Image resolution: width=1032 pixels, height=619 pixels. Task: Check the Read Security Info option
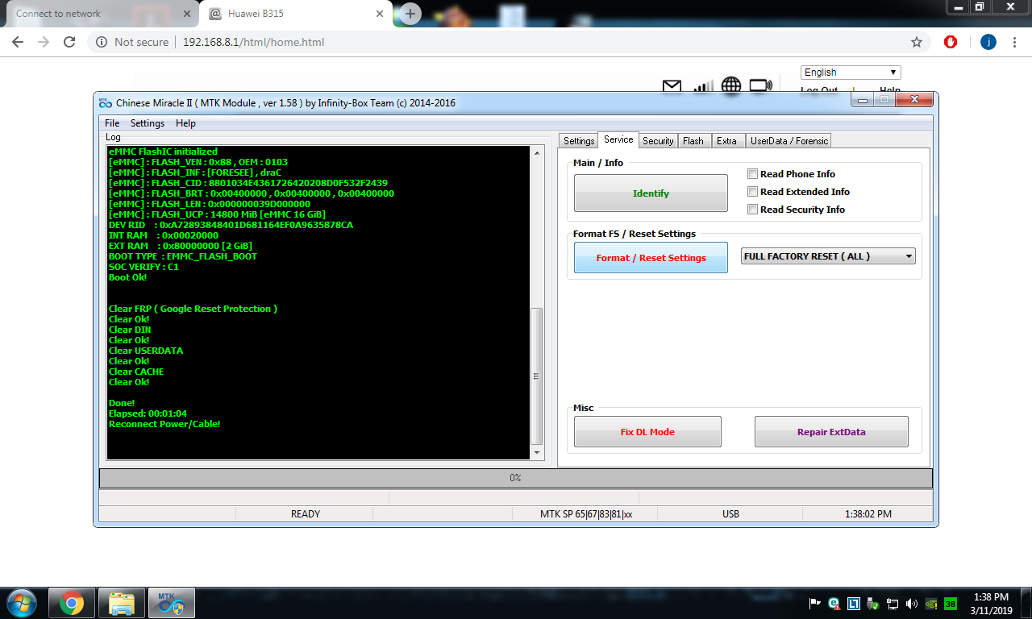point(752,210)
